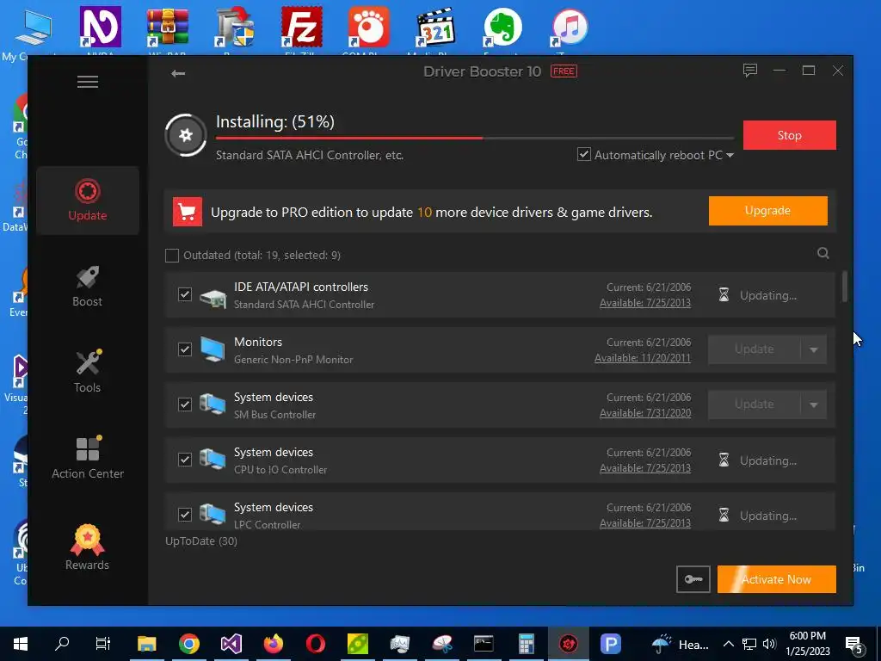Click the driver list vertical scrollbar
Viewport: 881px width, 661px height.
pos(845,287)
